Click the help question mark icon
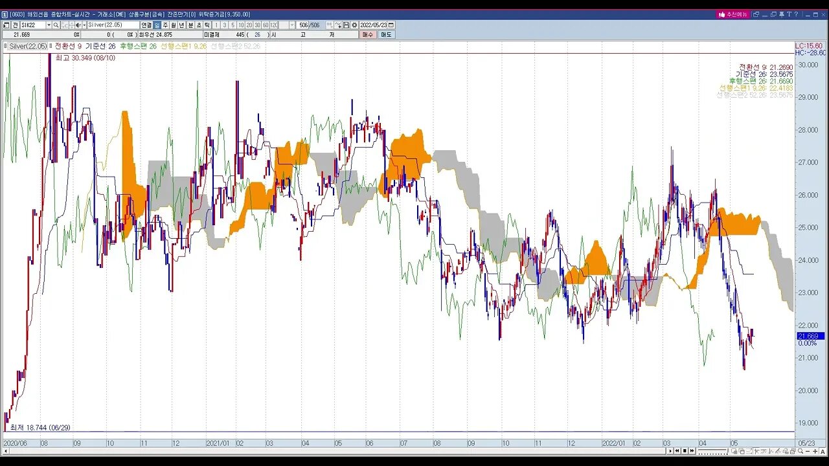The height and width of the screenshot is (466, 829). [x=796, y=14]
